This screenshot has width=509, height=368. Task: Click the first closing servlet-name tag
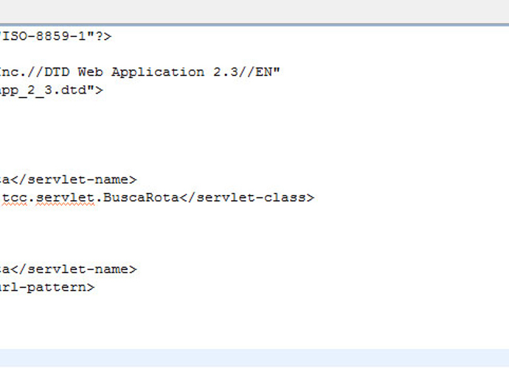[74, 180]
